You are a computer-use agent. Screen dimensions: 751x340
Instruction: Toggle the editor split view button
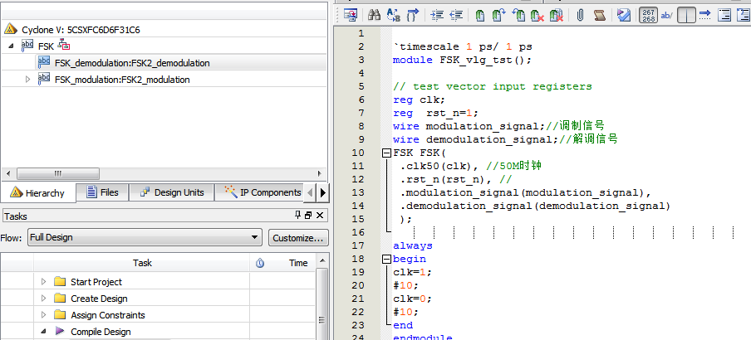(x=687, y=15)
